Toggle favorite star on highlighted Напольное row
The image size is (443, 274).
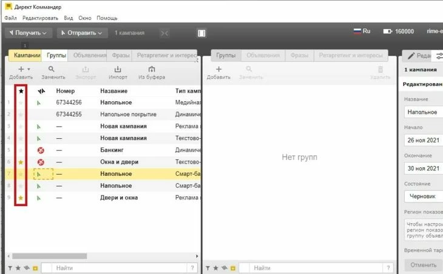point(21,174)
